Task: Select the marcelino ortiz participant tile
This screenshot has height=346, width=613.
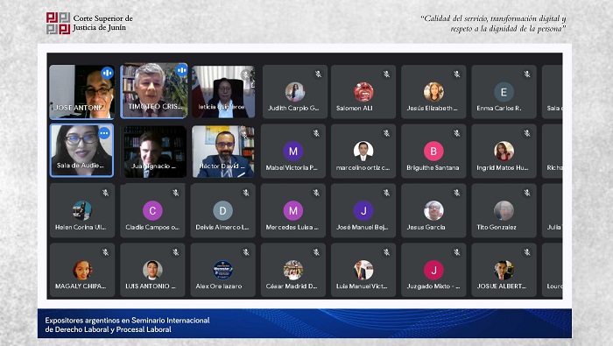Action: (363, 152)
